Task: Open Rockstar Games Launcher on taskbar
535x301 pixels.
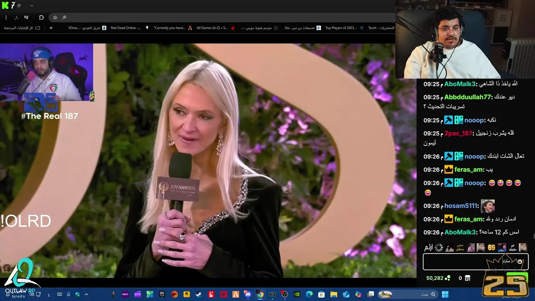Action: 186,294
